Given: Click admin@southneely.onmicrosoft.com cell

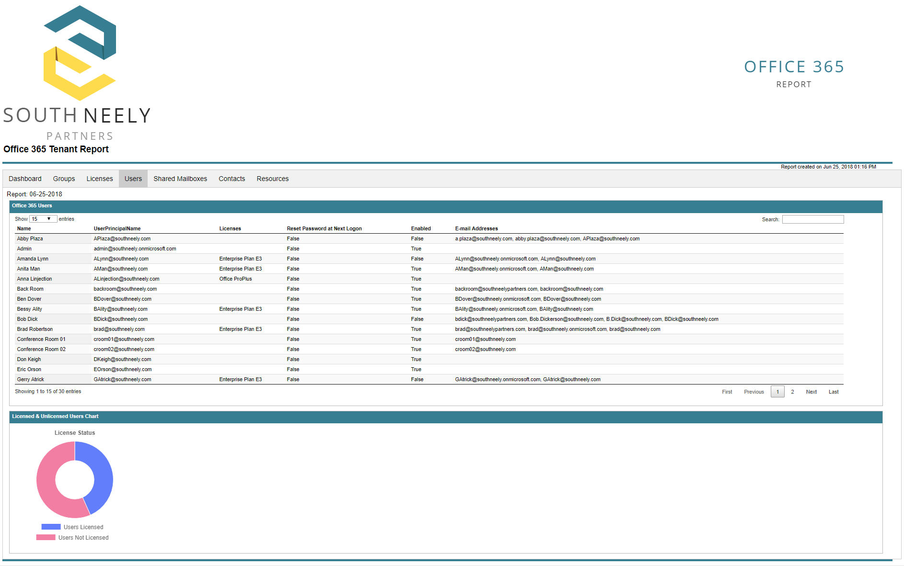Looking at the screenshot, I should click(x=135, y=249).
